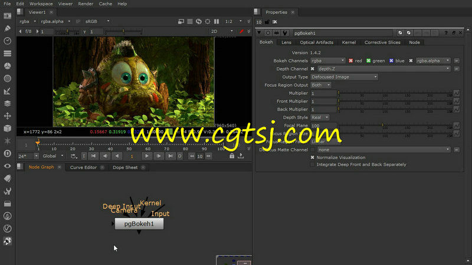Open the Cache menu
This screenshot has height=265, width=472.
pyautogui.click(x=106, y=4)
